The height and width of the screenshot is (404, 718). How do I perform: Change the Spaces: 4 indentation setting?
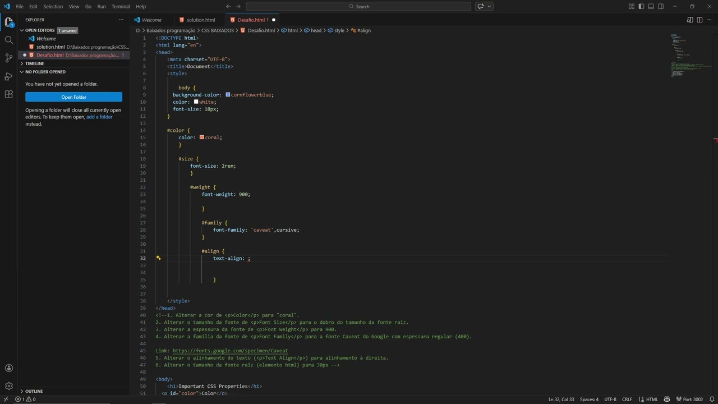point(589,400)
